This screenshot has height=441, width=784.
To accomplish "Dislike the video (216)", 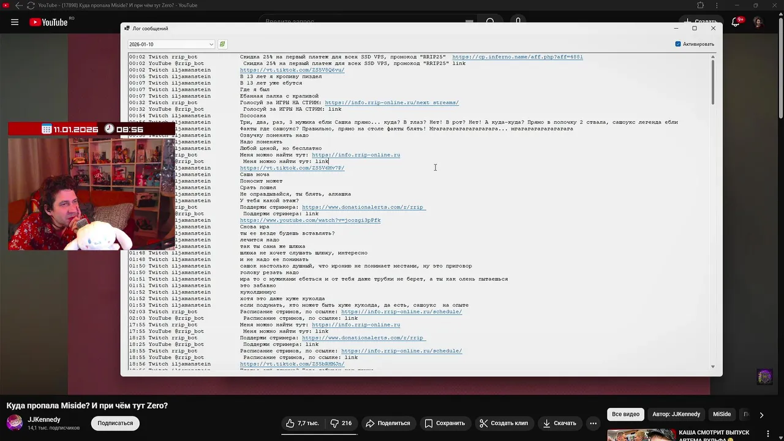I will (x=341, y=423).
